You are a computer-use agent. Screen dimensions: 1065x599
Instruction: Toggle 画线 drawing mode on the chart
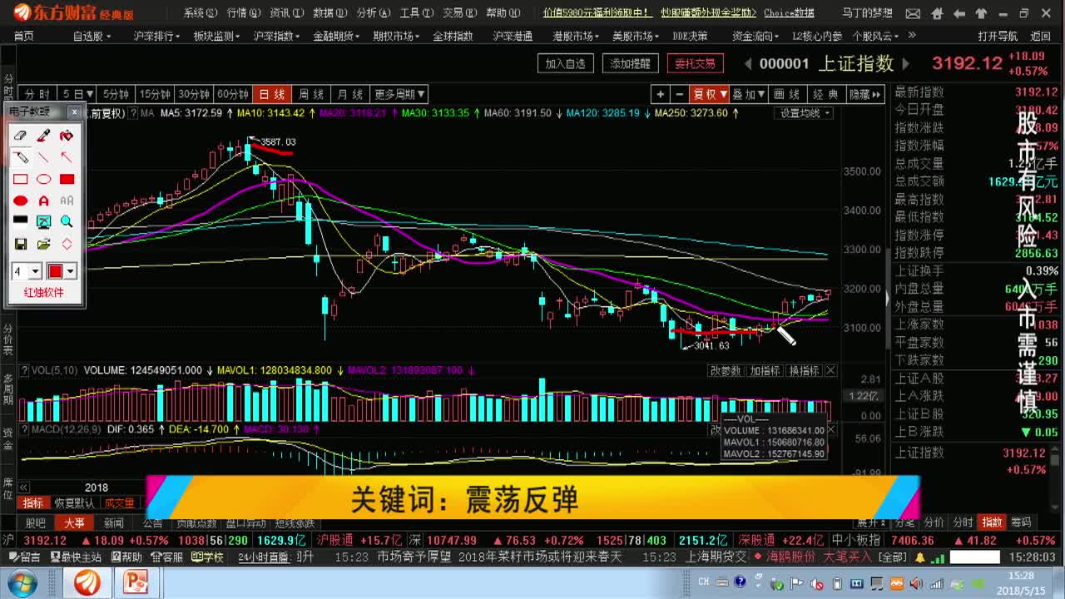click(x=786, y=94)
